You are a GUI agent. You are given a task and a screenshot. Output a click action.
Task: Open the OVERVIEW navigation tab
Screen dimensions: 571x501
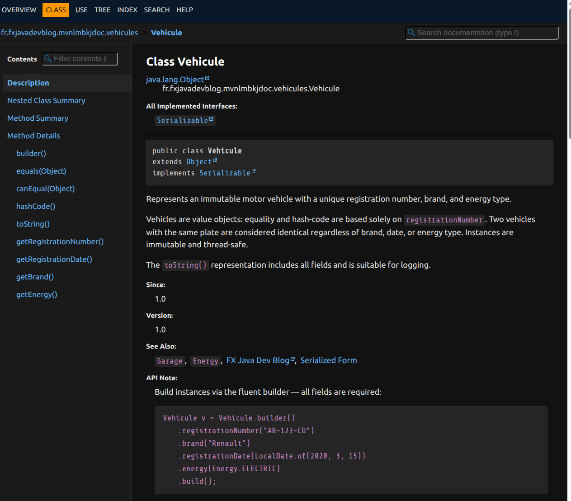[19, 10]
